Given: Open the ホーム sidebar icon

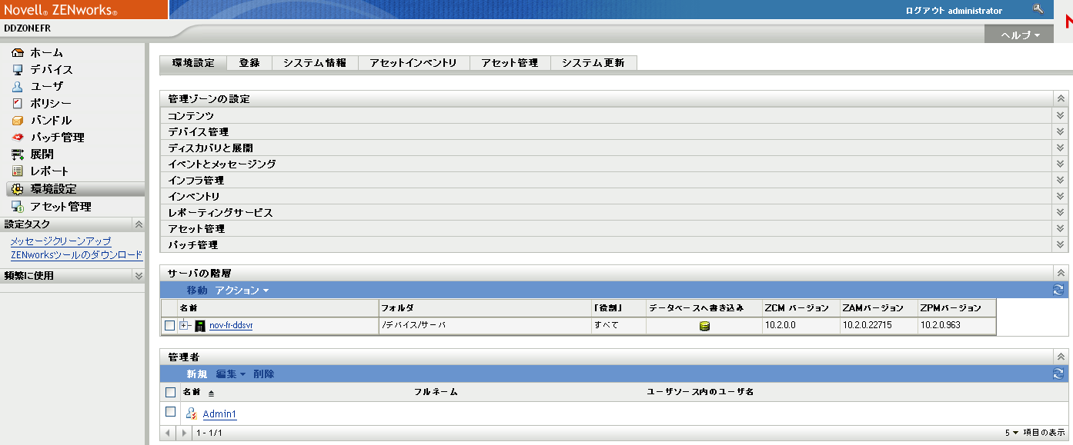Looking at the screenshot, I should (x=17, y=52).
